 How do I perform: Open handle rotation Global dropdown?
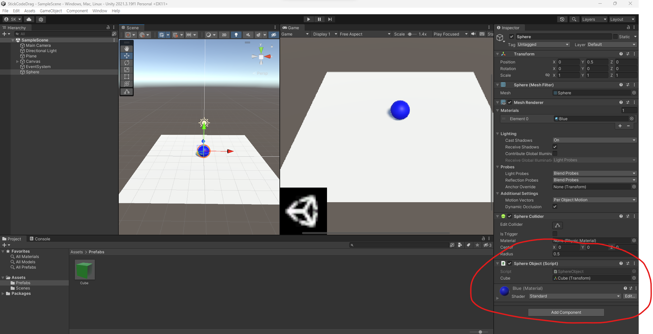pos(144,35)
